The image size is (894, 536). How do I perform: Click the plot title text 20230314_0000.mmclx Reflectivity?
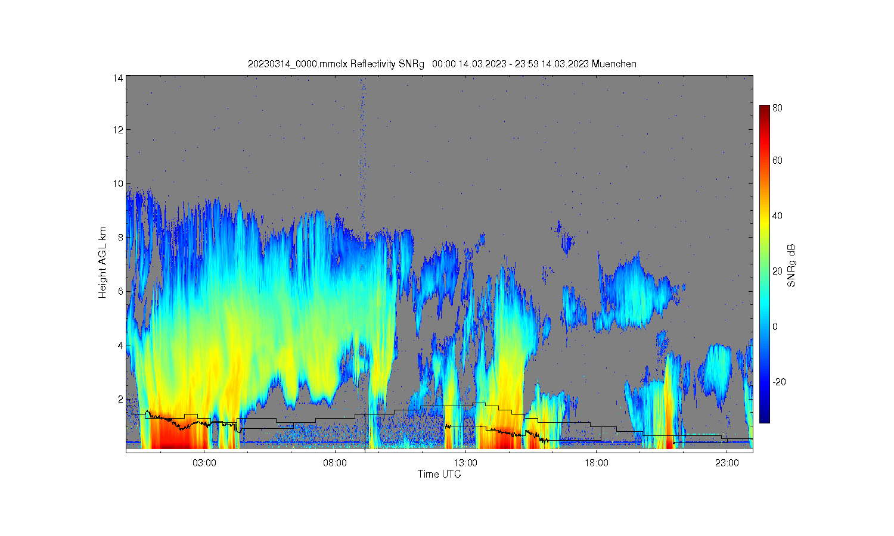(322, 64)
